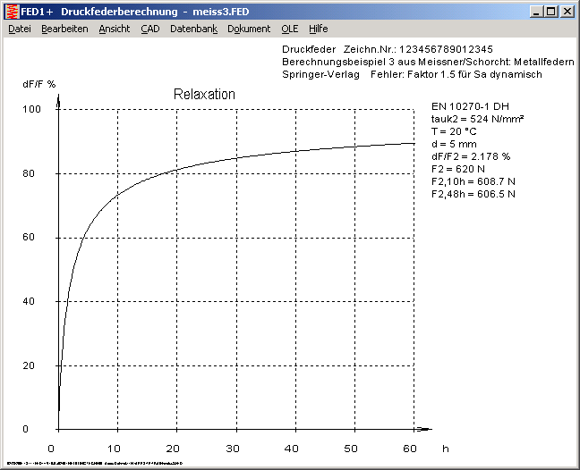Open the Bearbeiten menu
580x470 pixels.
click(64, 29)
